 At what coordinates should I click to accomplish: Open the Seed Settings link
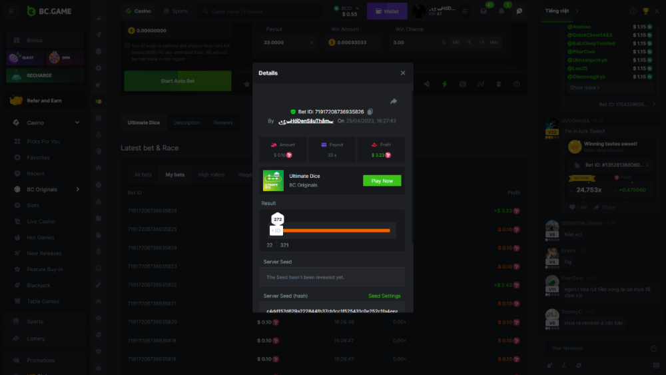[x=384, y=296]
